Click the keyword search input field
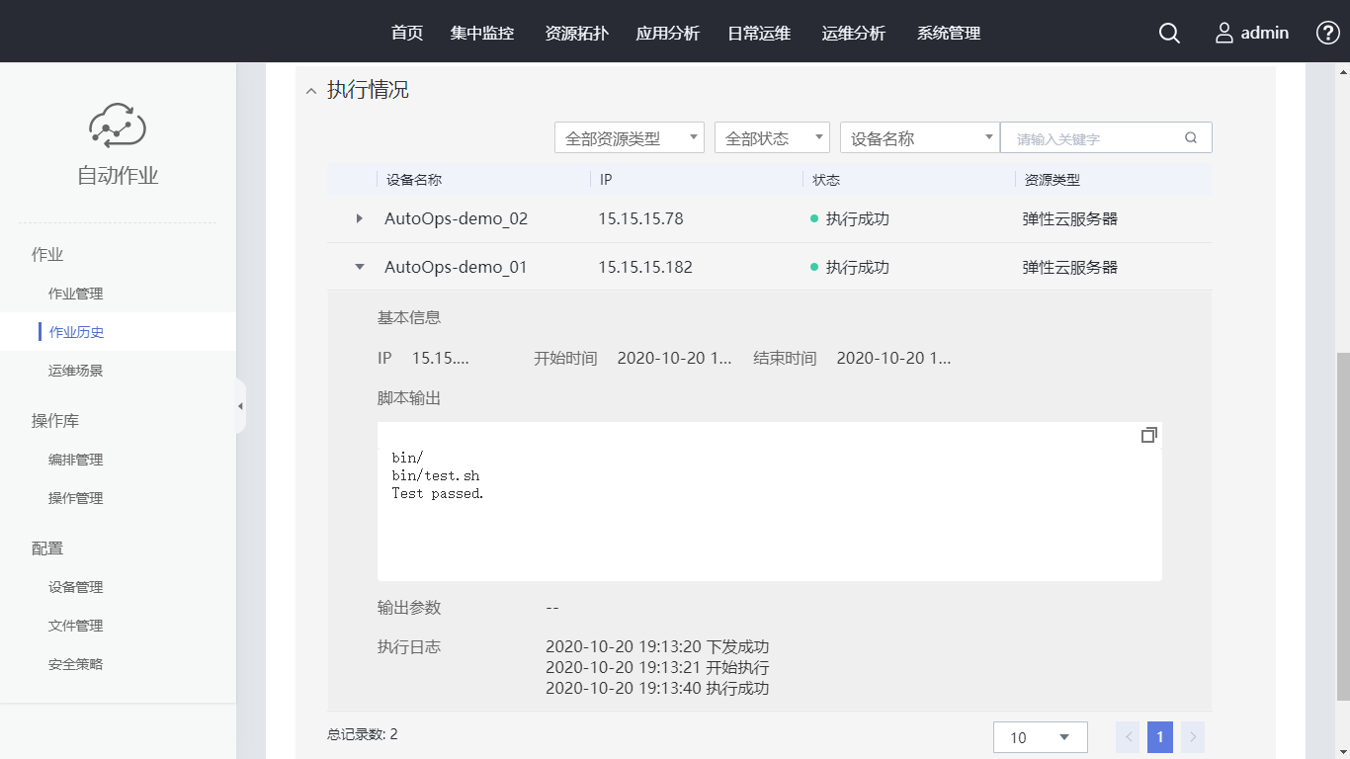Screen dimensions: 1350x759 point(1092,138)
